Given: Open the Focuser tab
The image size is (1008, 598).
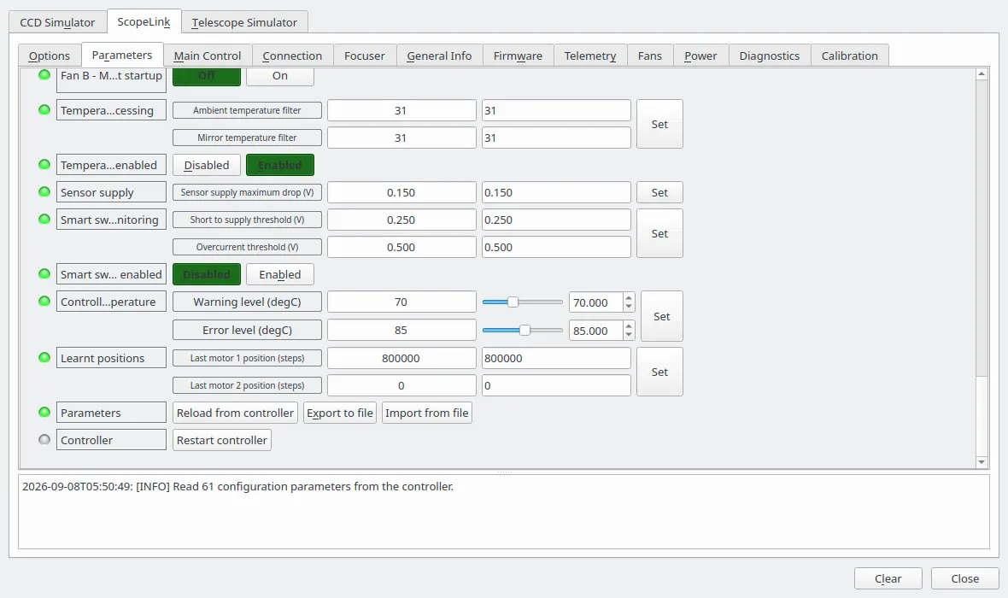Looking at the screenshot, I should pos(365,56).
